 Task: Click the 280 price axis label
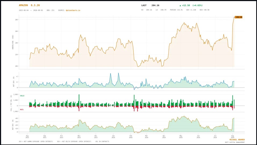click(16, 20)
